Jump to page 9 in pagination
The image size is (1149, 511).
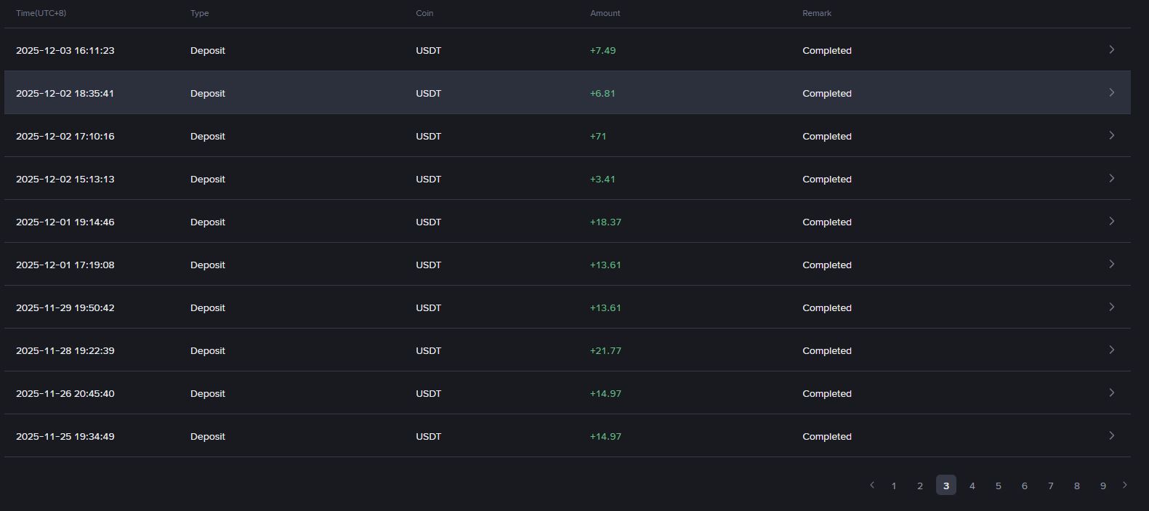click(1103, 486)
